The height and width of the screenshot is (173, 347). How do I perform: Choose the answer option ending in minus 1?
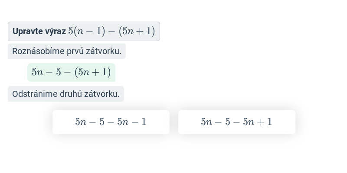111,122
